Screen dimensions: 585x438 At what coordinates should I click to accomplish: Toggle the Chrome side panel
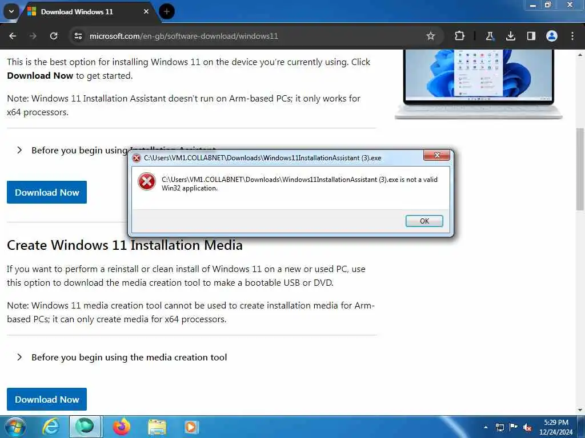pyautogui.click(x=531, y=36)
